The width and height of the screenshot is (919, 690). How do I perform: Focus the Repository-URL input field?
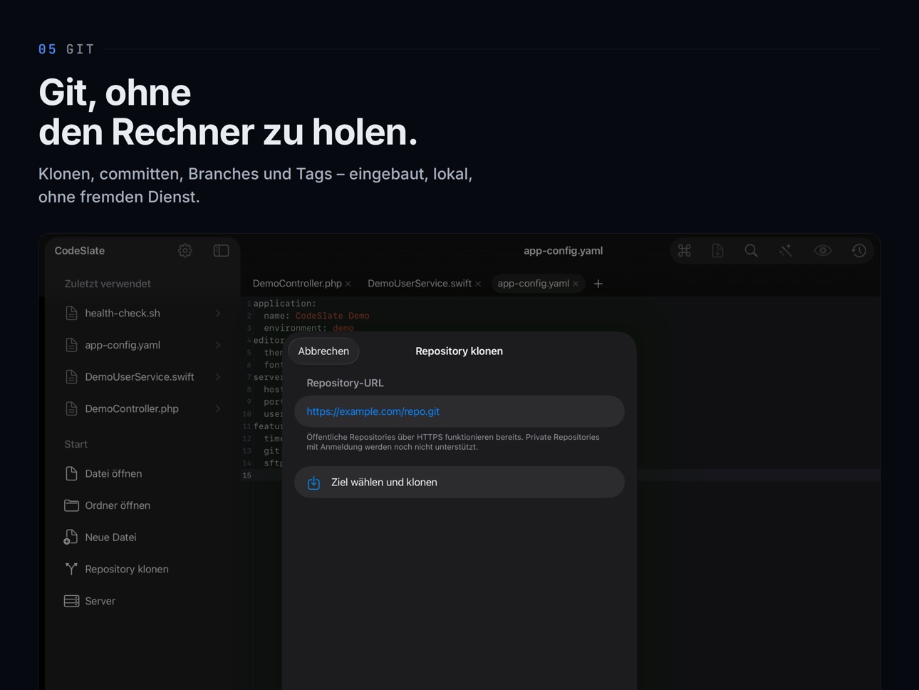pyautogui.click(x=459, y=411)
